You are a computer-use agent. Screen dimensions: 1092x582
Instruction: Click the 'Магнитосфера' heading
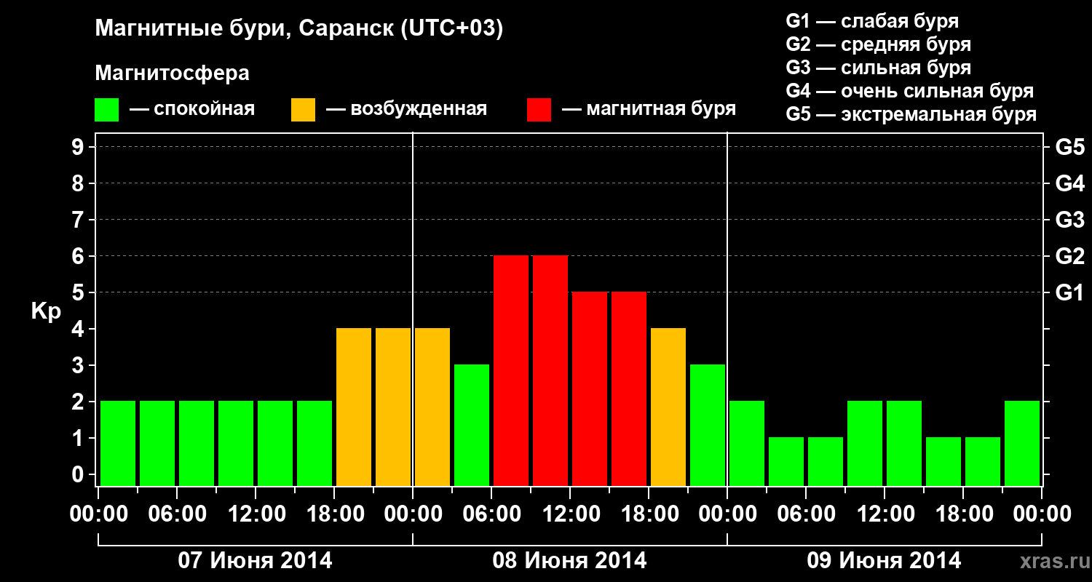[172, 73]
